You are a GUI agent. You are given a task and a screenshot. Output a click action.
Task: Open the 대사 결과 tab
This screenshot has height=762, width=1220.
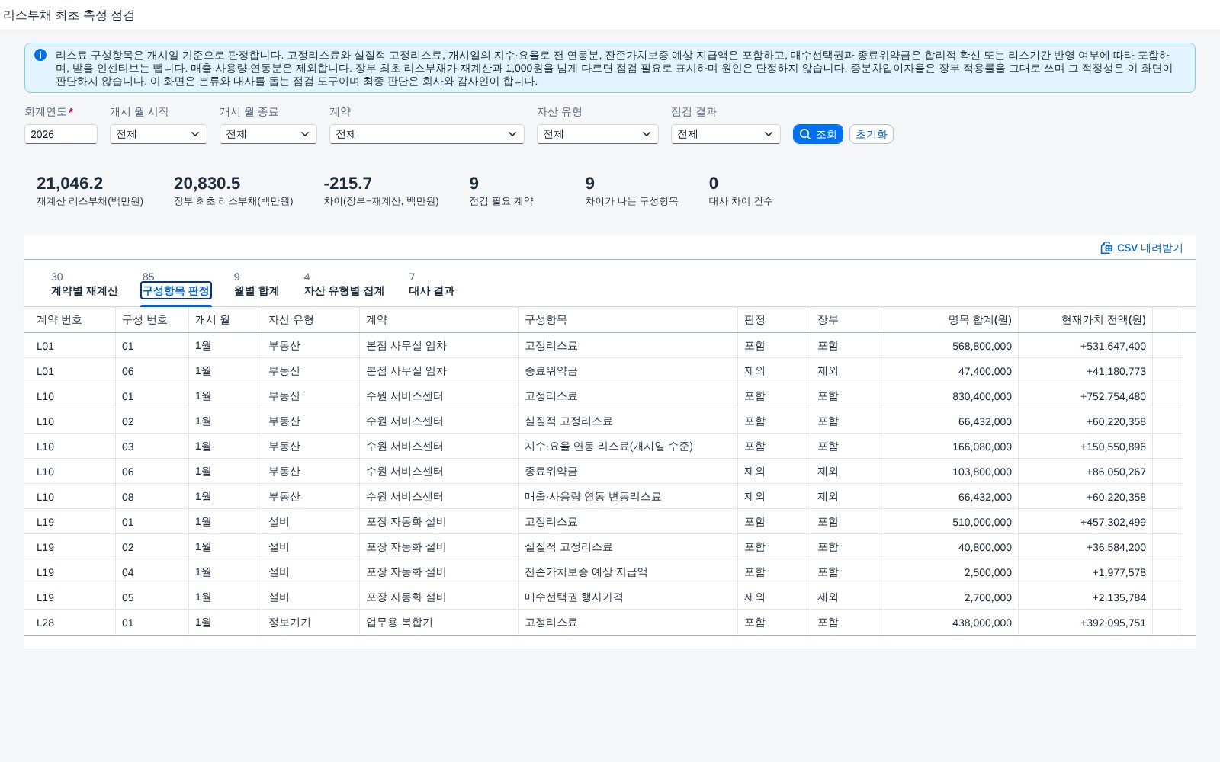[432, 290]
